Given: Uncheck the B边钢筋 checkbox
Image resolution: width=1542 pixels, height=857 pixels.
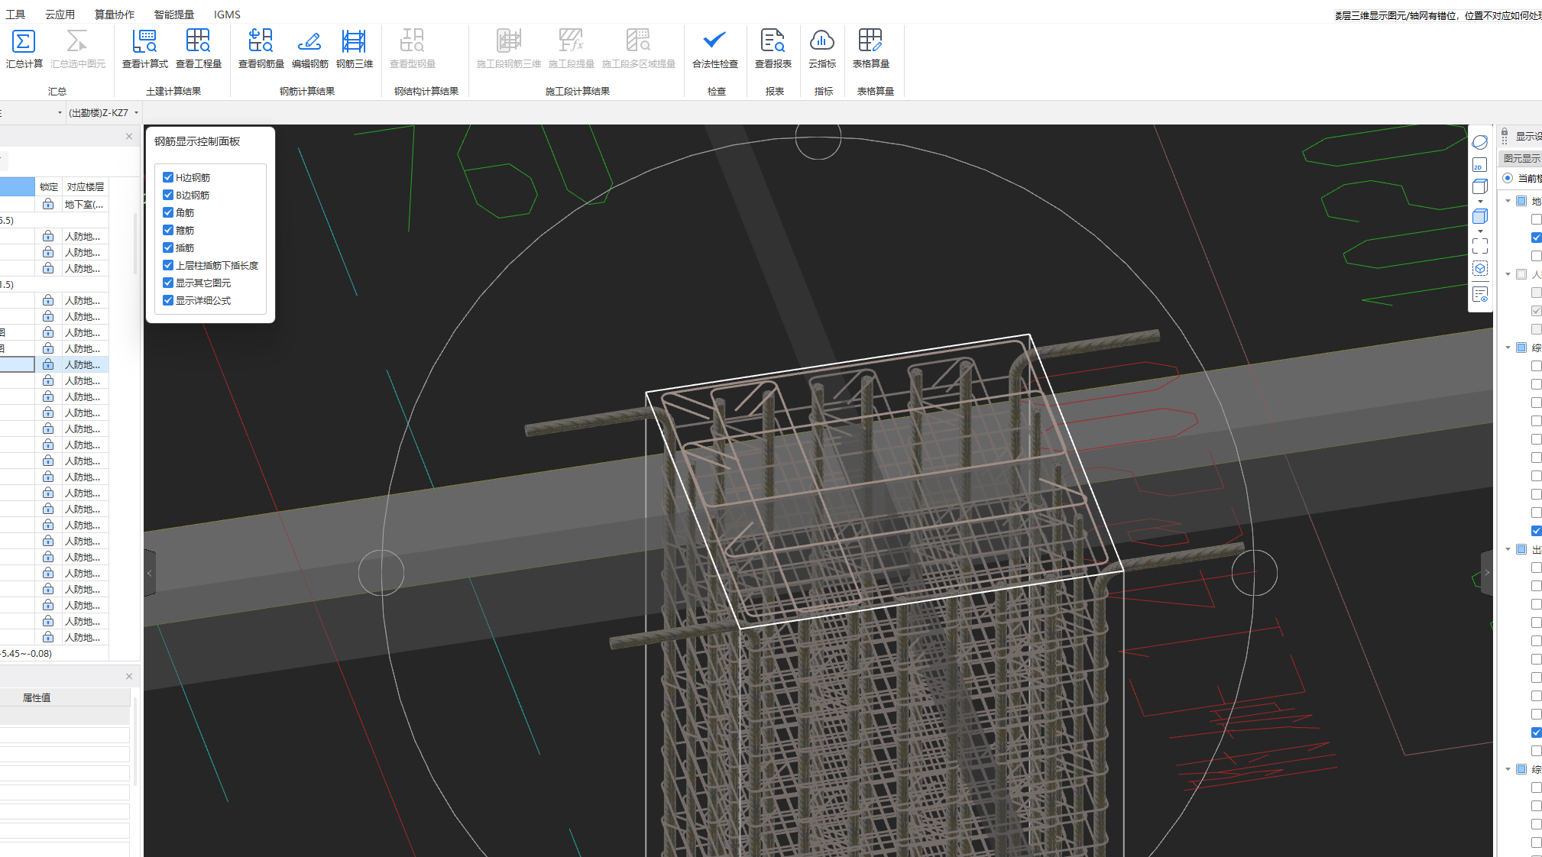Looking at the screenshot, I should 168,195.
